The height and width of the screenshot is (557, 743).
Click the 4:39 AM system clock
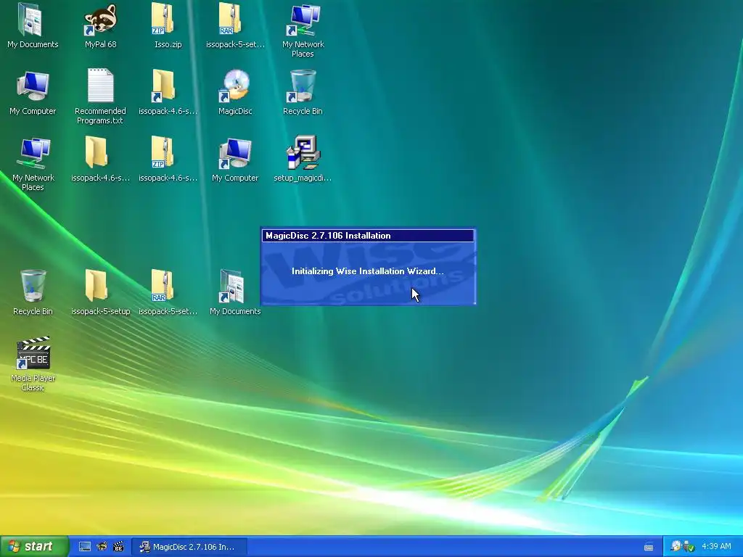pyautogui.click(x=716, y=547)
